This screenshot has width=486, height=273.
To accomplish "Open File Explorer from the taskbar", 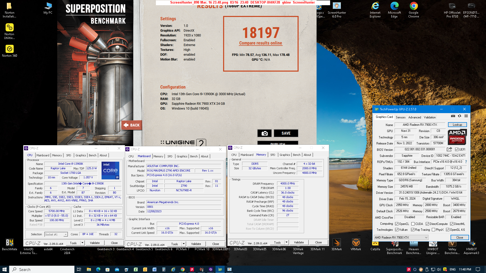I will click(89, 269).
